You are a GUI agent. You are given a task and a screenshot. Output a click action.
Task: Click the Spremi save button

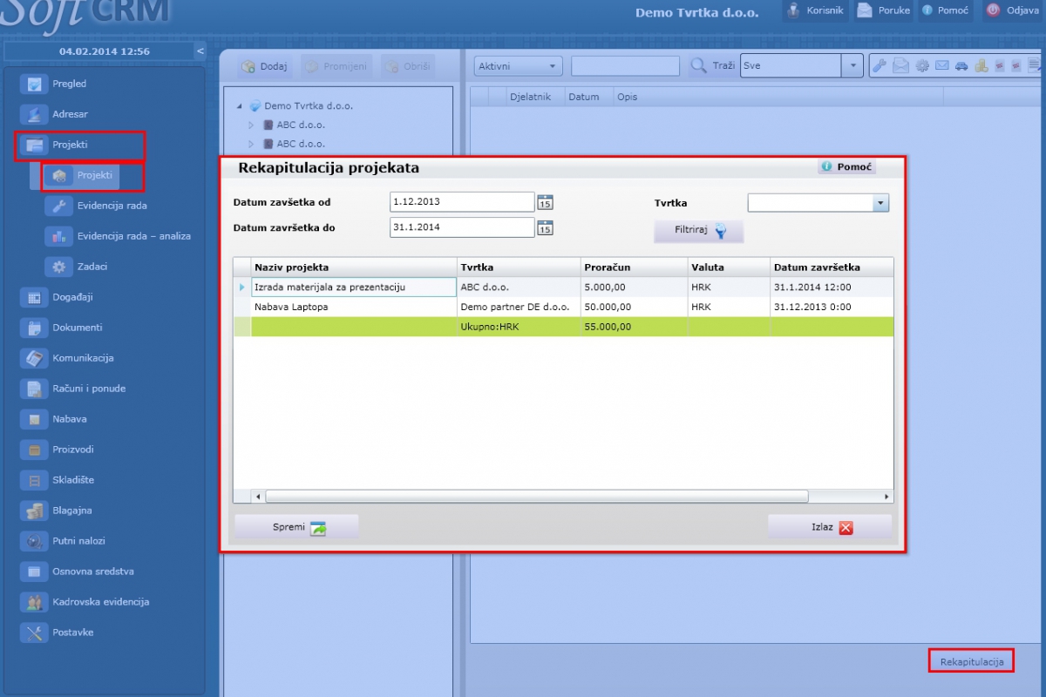pyautogui.click(x=296, y=527)
